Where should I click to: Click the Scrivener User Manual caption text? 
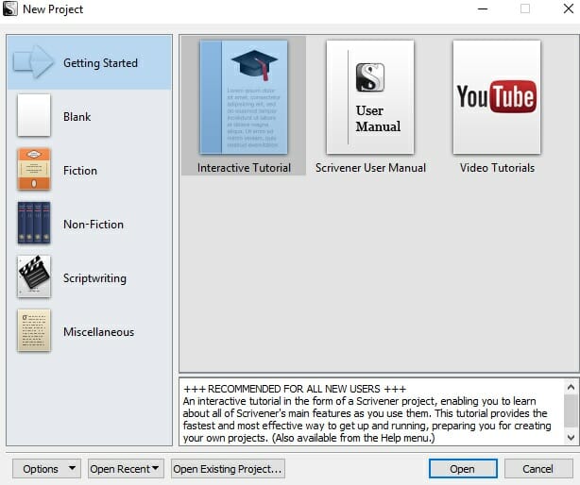[370, 168]
